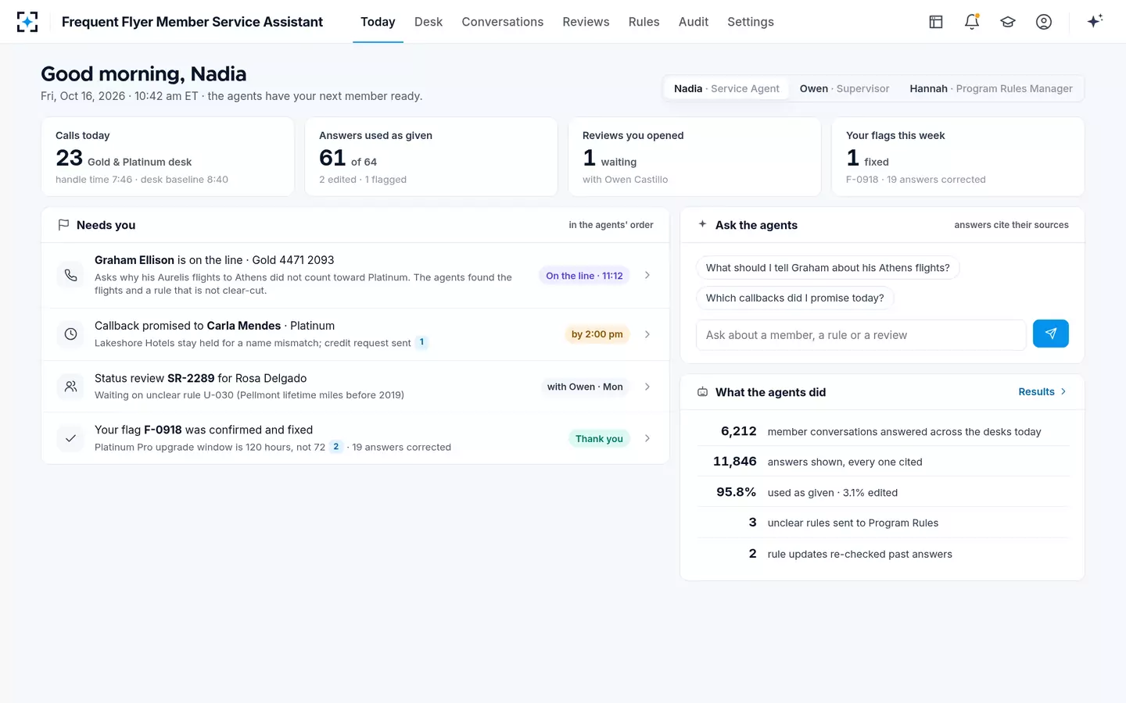Click the flag icon beside Needs you
Image resolution: width=1126 pixels, height=703 pixels.
[63, 225]
